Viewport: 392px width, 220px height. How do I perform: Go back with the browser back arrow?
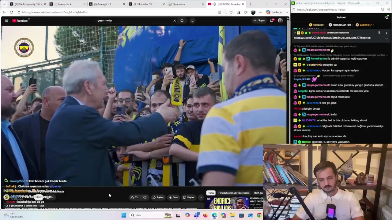pyautogui.click(x=4, y=12)
